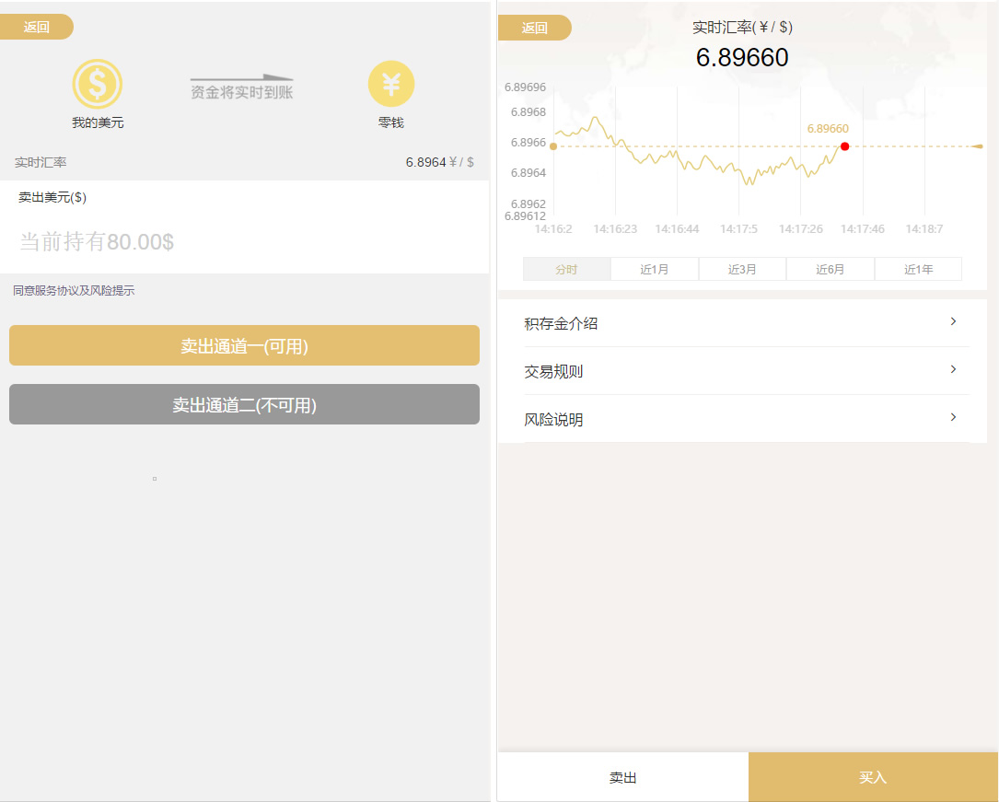999x802 pixels.
Task: Expand the 交易规则 section
Action: click(x=748, y=370)
